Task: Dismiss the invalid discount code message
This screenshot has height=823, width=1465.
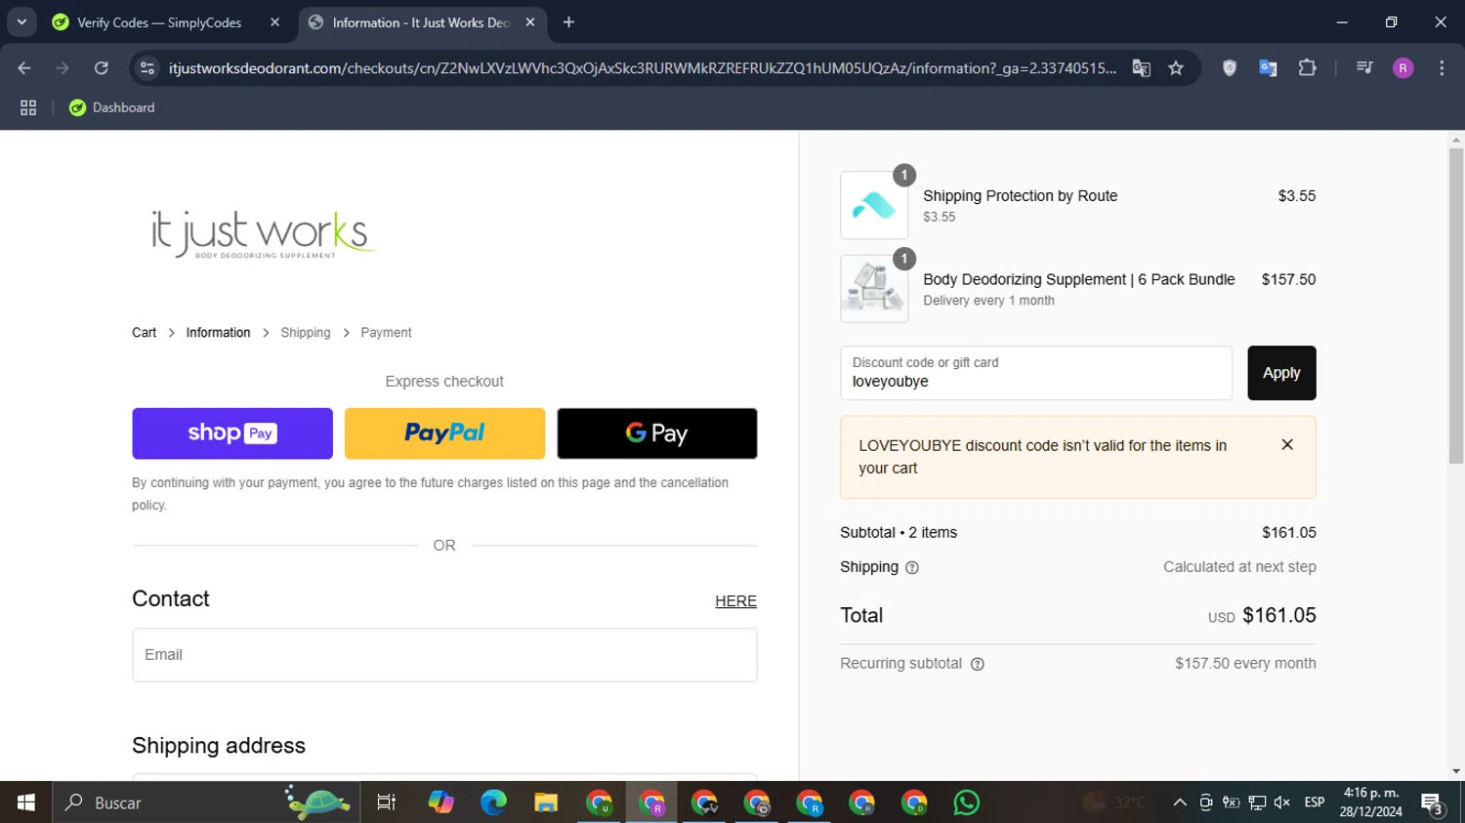Action: tap(1287, 445)
